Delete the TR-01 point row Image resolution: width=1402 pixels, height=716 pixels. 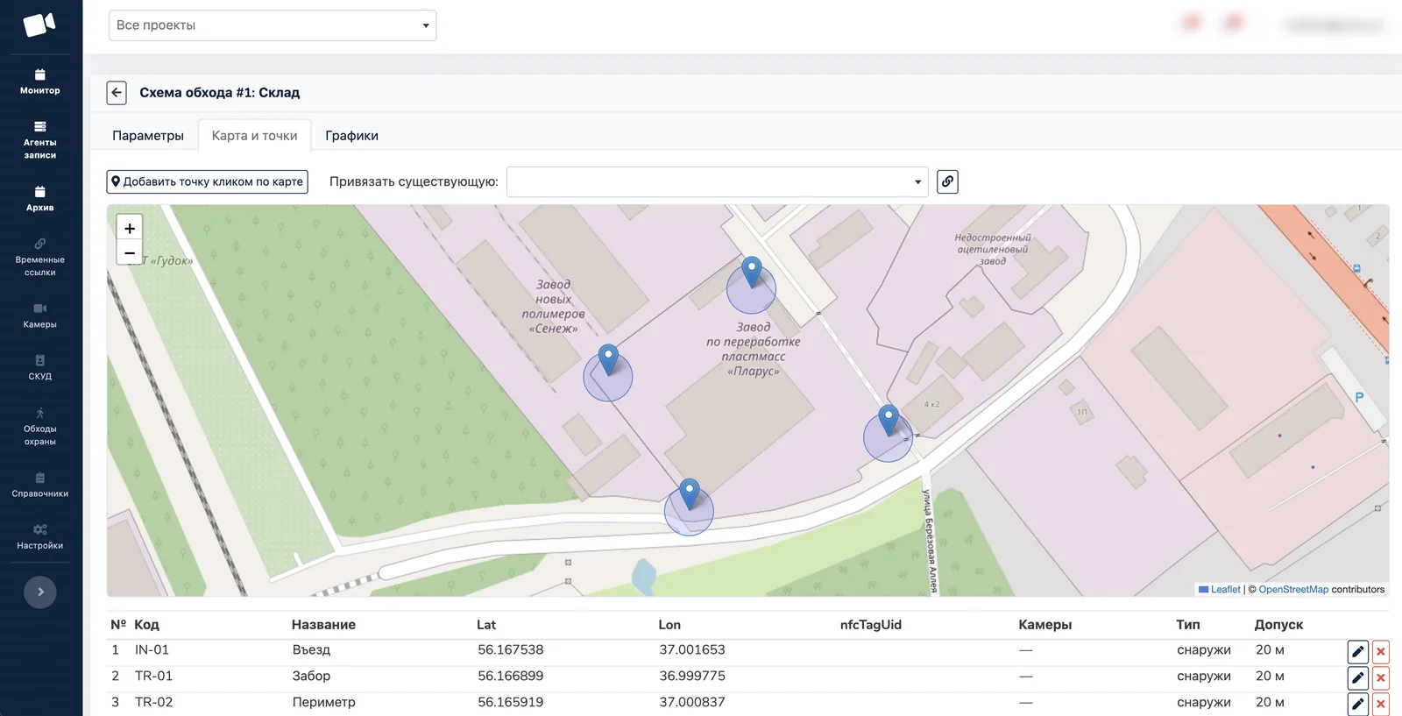coord(1381,677)
